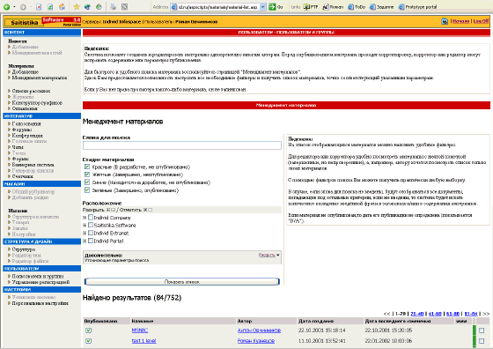Go to results page 41-60
493x349 pixels.
[x=435, y=314]
